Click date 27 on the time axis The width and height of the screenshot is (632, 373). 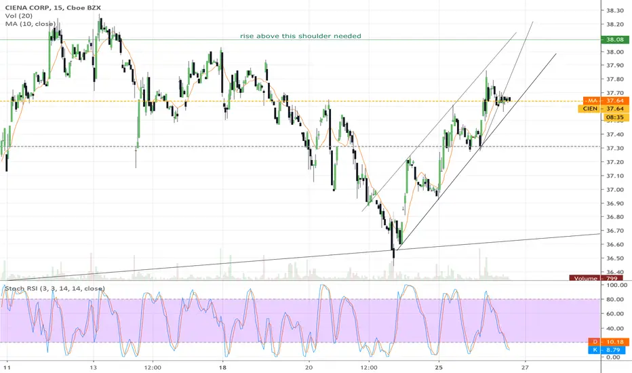coord(525,368)
